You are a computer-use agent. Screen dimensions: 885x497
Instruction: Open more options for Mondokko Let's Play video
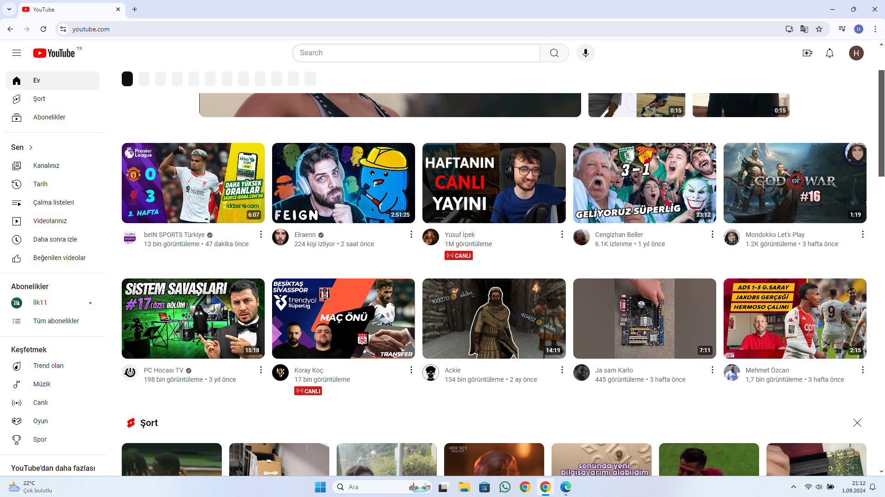tap(863, 234)
